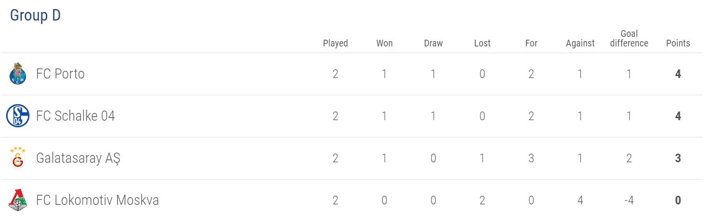Click Lokomotiv Moskva's goal difference of -4
Screen dimensions: 704x224
tap(629, 200)
